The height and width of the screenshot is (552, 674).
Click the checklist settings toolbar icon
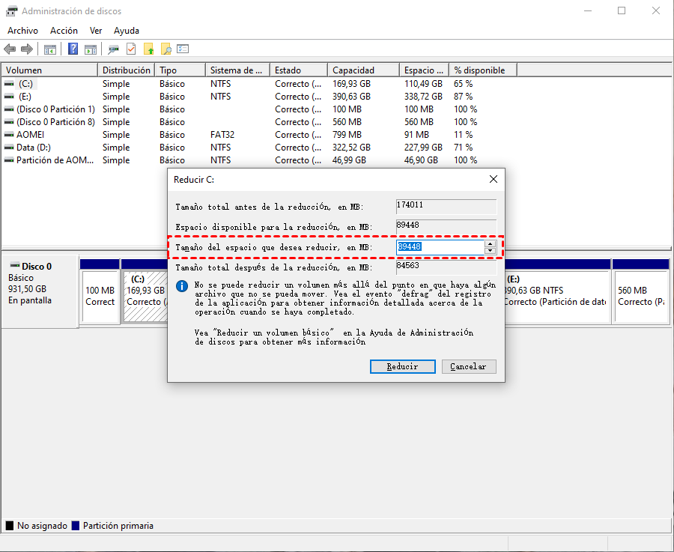pyautogui.click(x=183, y=49)
